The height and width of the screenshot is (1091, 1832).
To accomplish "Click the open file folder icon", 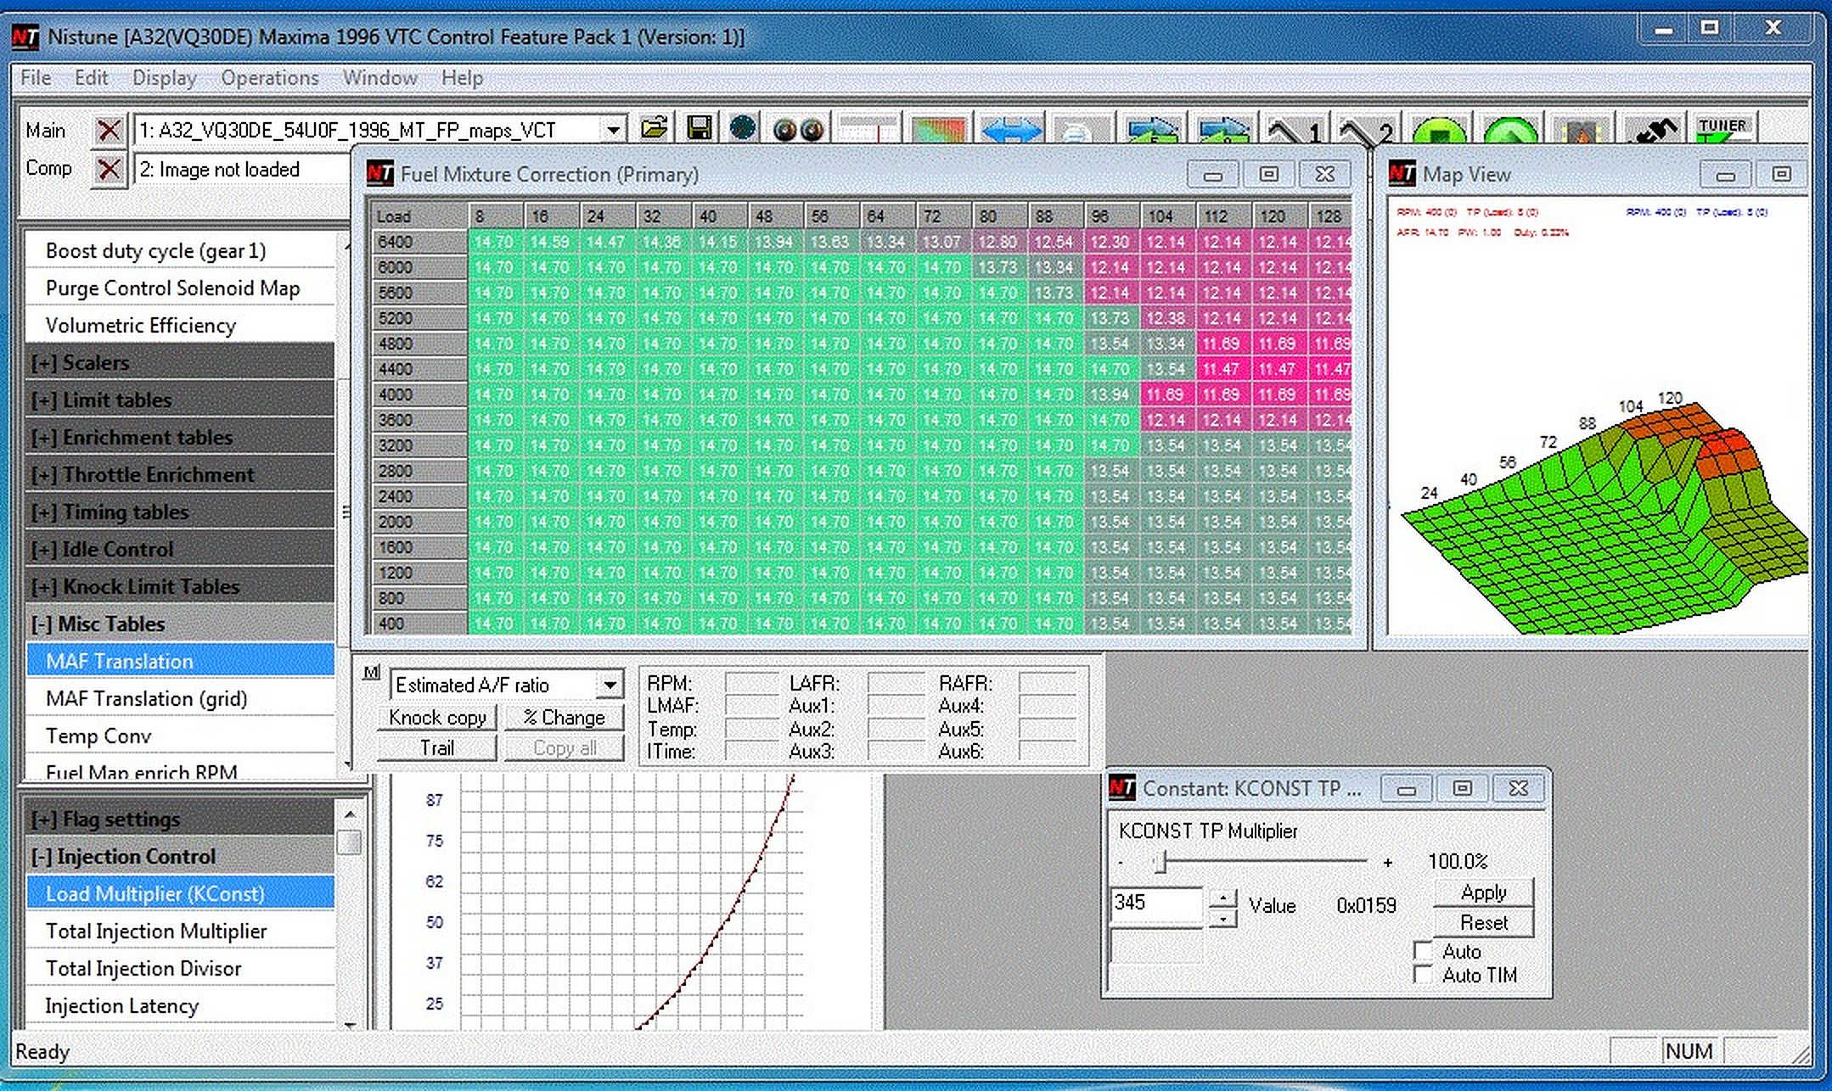I will click(x=654, y=129).
